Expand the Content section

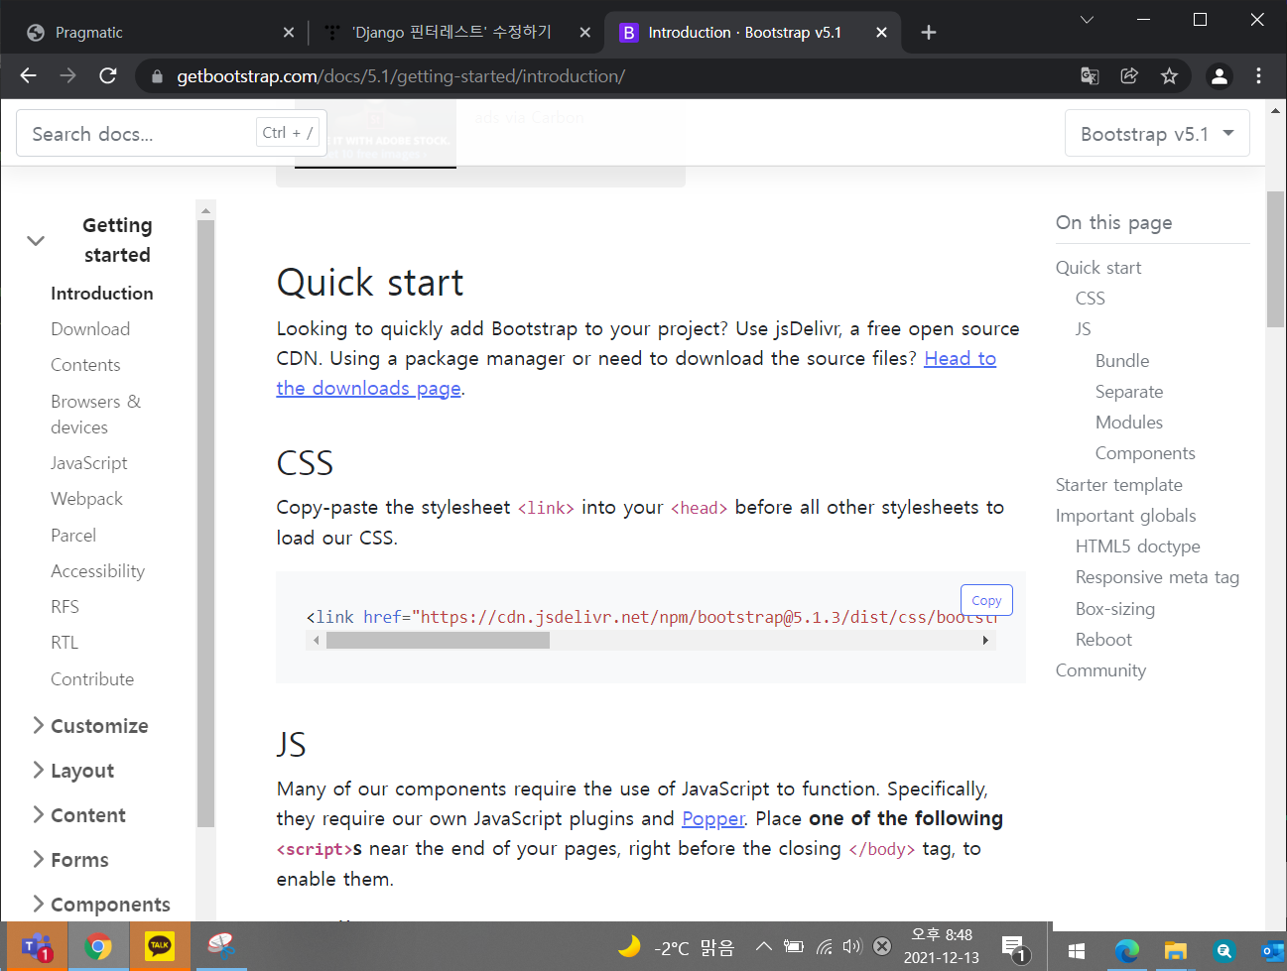click(x=79, y=814)
